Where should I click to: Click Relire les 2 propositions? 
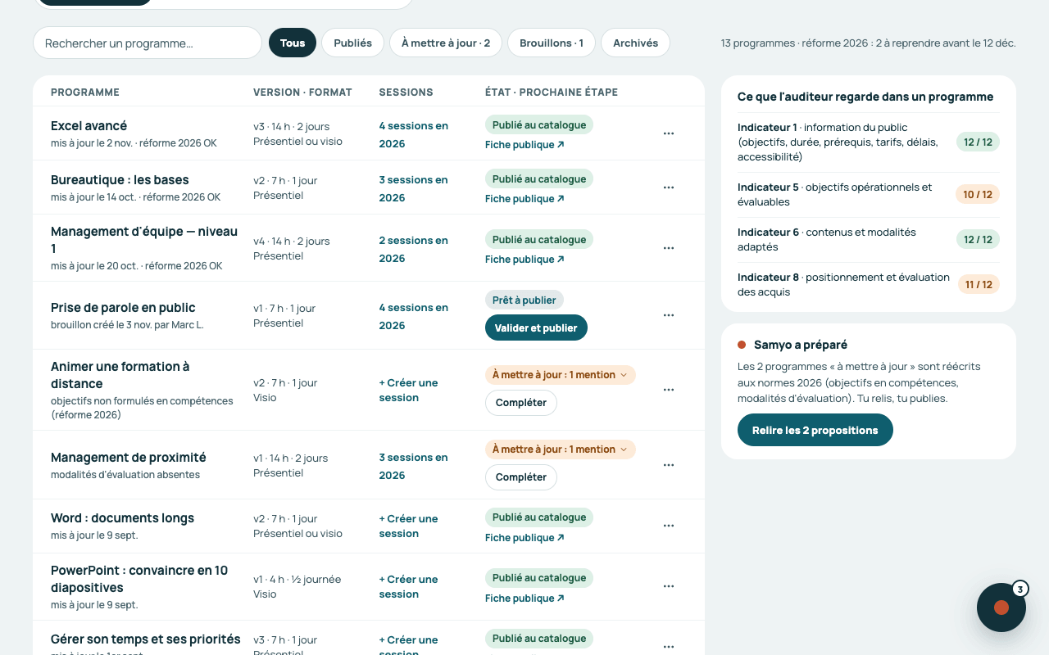click(815, 430)
